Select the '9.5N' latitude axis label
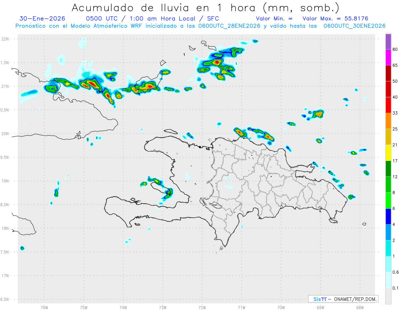The image size is (404, 312). (x=5, y=157)
